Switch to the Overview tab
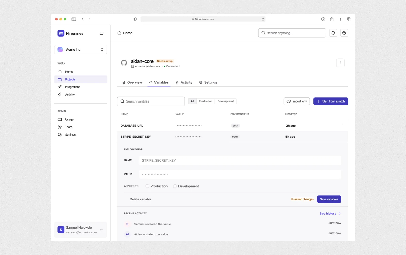Image resolution: width=406 pixels, height=255 pixels. [x=132, y=82]
